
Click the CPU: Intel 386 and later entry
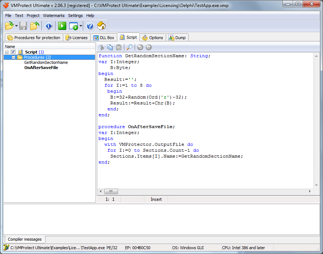pyautogui.click(x=243, y=248)
